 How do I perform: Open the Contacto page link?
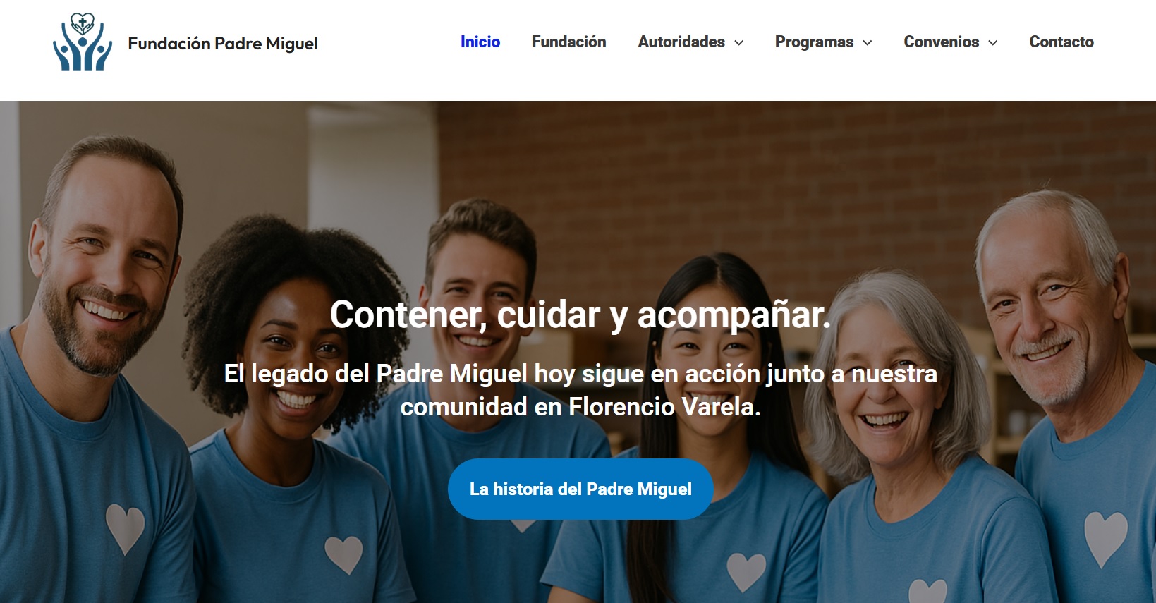click(x=1061, y=42)
